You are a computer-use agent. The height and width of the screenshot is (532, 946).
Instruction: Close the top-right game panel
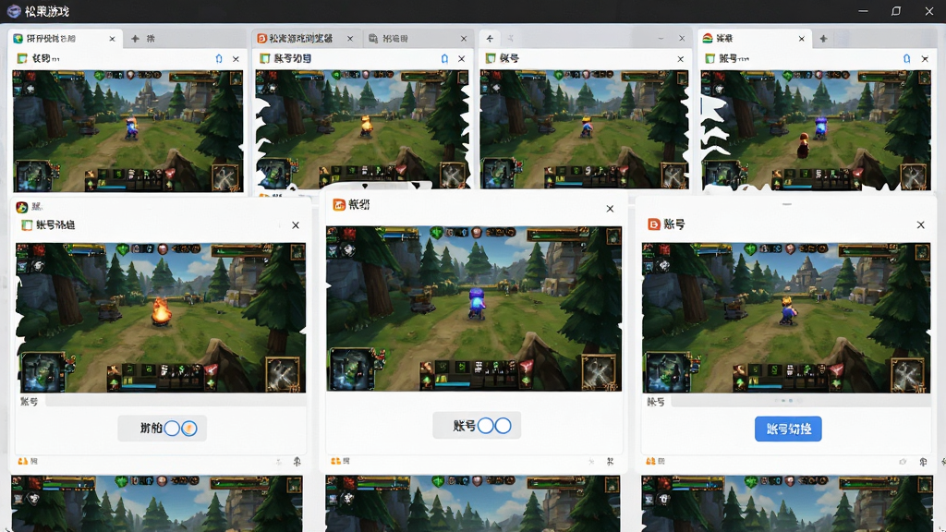click(925, 58)
